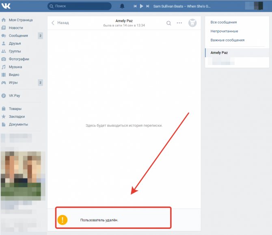Select Amely Paz conversation tab
This screenshot has height=235, width=272.
(x=237, y=53)
